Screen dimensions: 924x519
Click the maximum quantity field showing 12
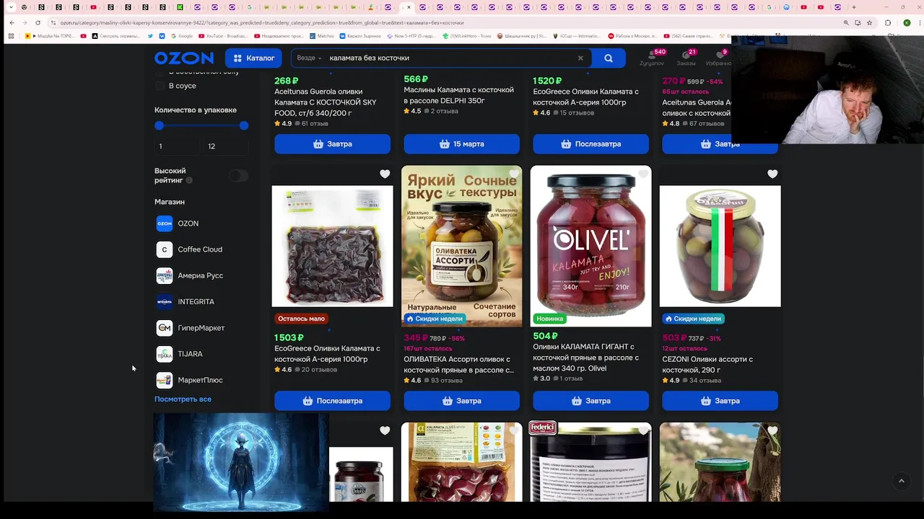coord(225,146)
